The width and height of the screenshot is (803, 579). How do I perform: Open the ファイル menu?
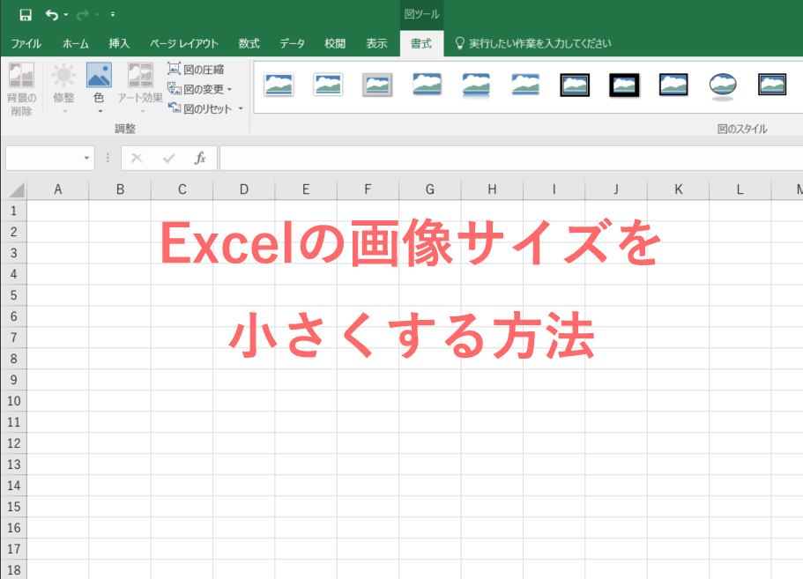[26, 42]
